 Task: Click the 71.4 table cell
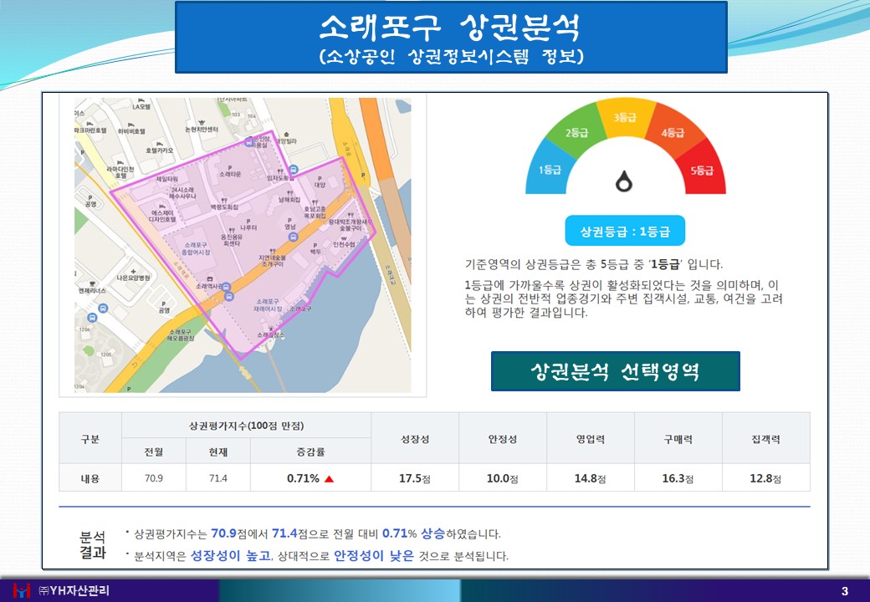coord(218,477)
